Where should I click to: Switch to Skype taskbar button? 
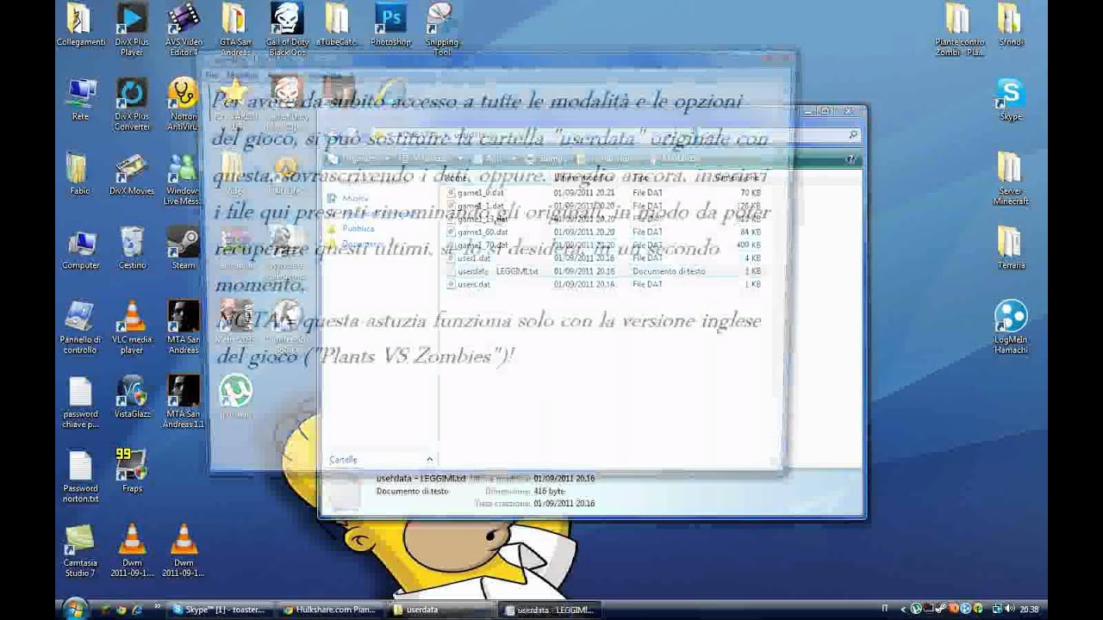click(x=219, y=610)
